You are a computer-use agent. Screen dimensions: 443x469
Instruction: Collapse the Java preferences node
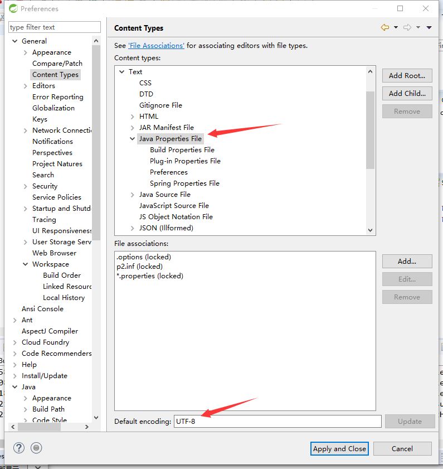(14, 387)
